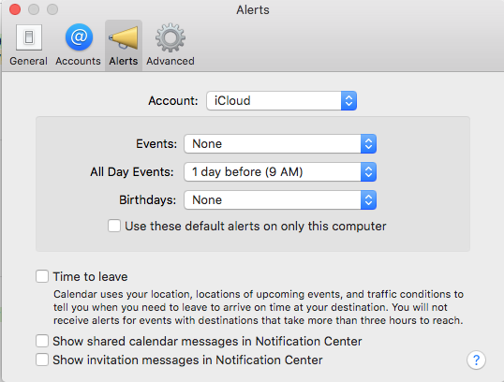The image size is (504, 382).
Task: Open the help question mark button
Action: pyautogui.click(x=476, y=360)
